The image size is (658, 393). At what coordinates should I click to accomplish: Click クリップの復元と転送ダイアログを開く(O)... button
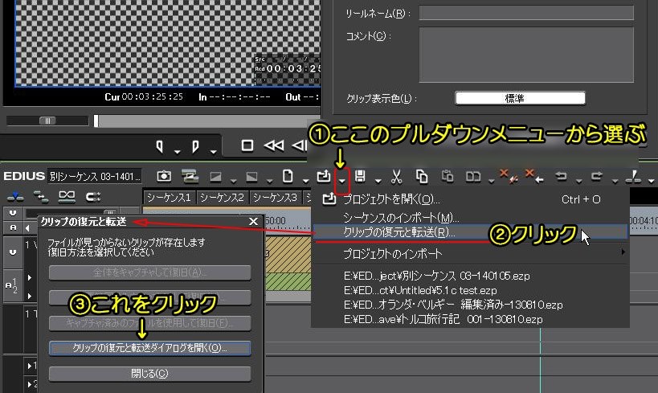[x=149, y=348]
